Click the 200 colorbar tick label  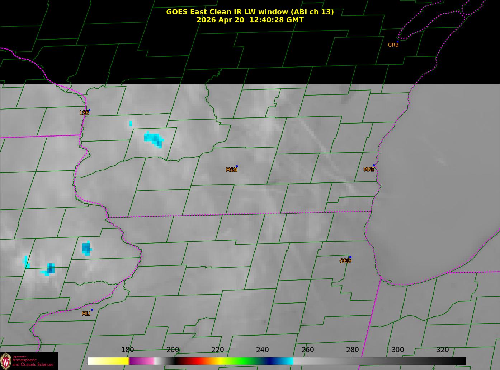click(x=173, y=350)
